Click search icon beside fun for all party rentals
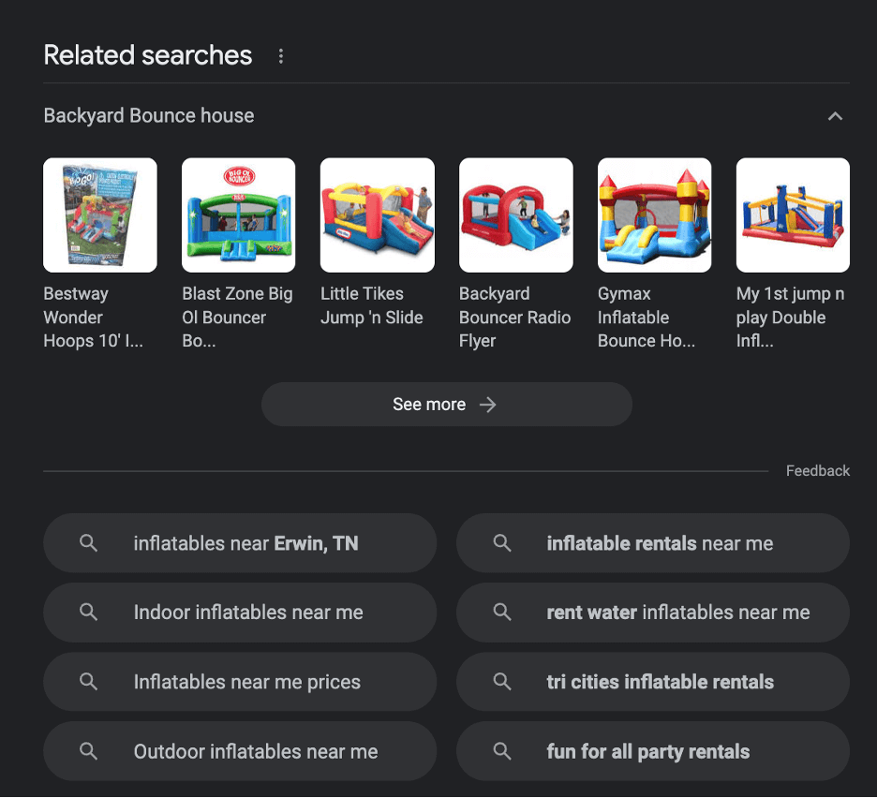The image size is (877, 798). tap(502, 751)
